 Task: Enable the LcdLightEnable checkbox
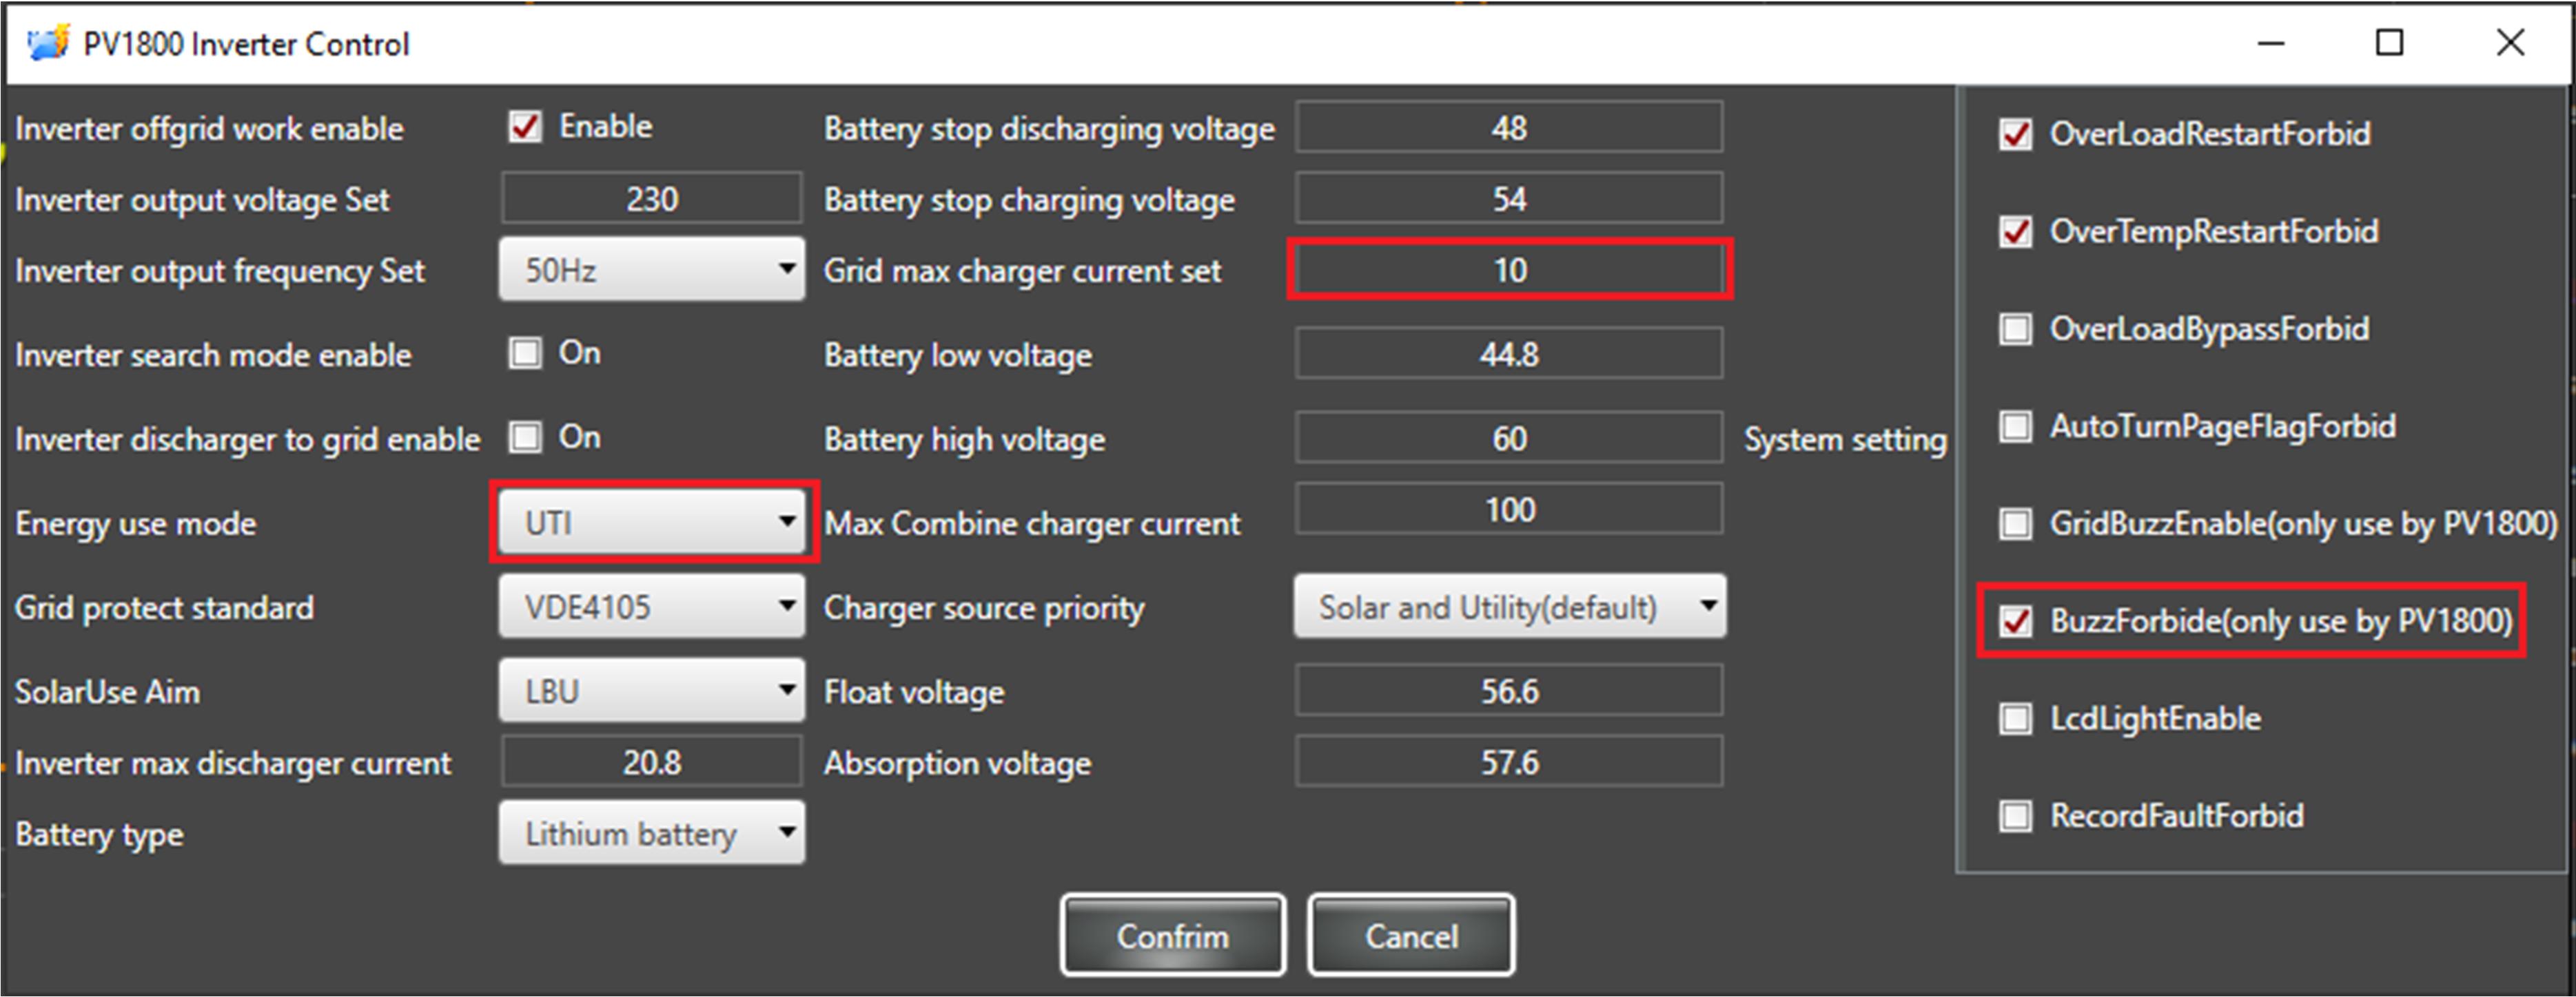click(2015, 718)
